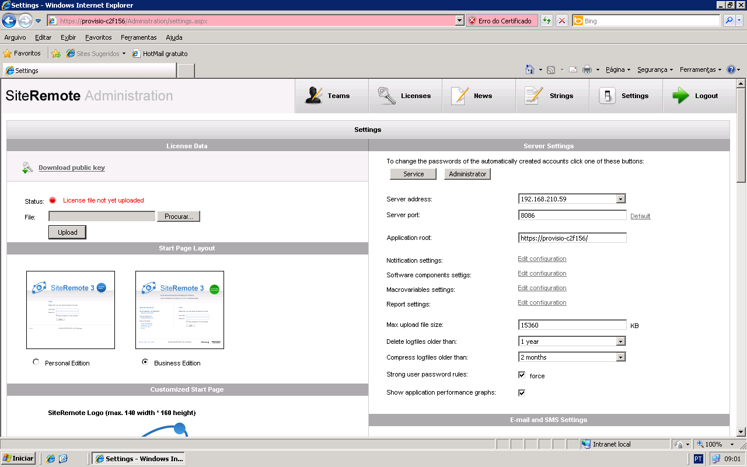The image size is (747, 467).
Task: Click Download public key link
Action: click(x=72, y=168)
